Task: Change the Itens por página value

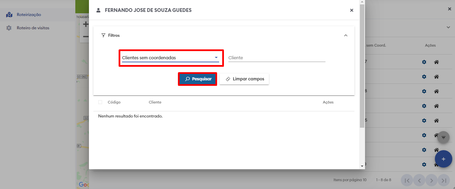Action: (x=364, y=180)
